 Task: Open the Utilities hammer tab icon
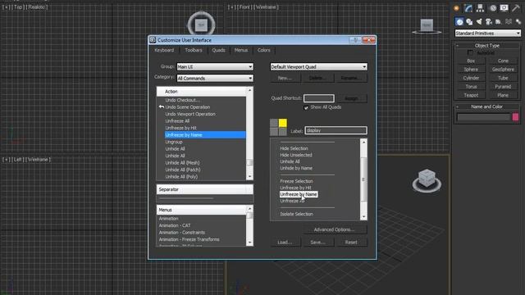point(516,8)
